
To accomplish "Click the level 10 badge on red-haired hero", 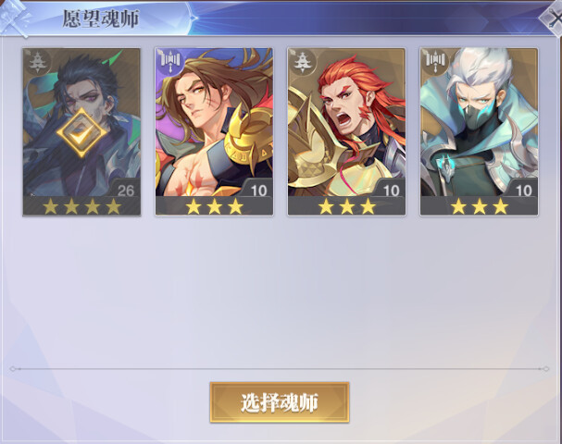I will [391, 190].
